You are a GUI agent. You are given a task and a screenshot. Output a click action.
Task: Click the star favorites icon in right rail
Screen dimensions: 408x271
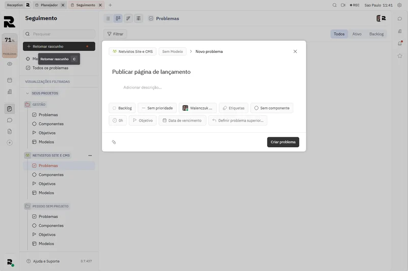(x=400, y=56)
